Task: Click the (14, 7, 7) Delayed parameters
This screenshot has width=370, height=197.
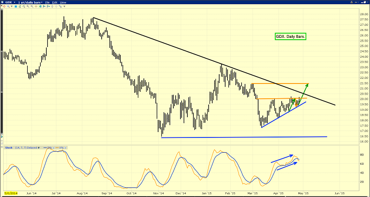Action: tap(27, 148)
